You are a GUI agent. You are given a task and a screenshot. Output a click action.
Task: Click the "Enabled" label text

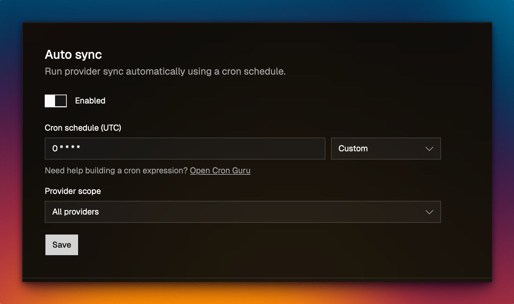90,101
